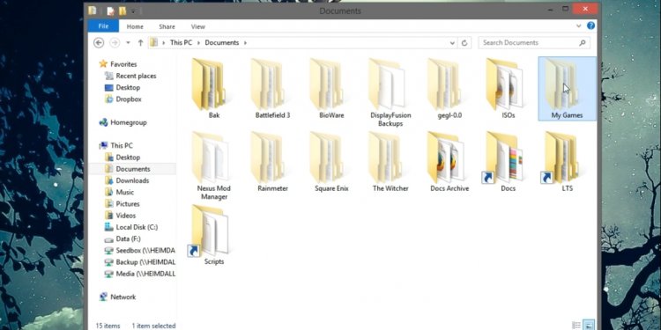Refresh the Documents folder view
This screenshot has height=330, width=661.
pos(464,42)
